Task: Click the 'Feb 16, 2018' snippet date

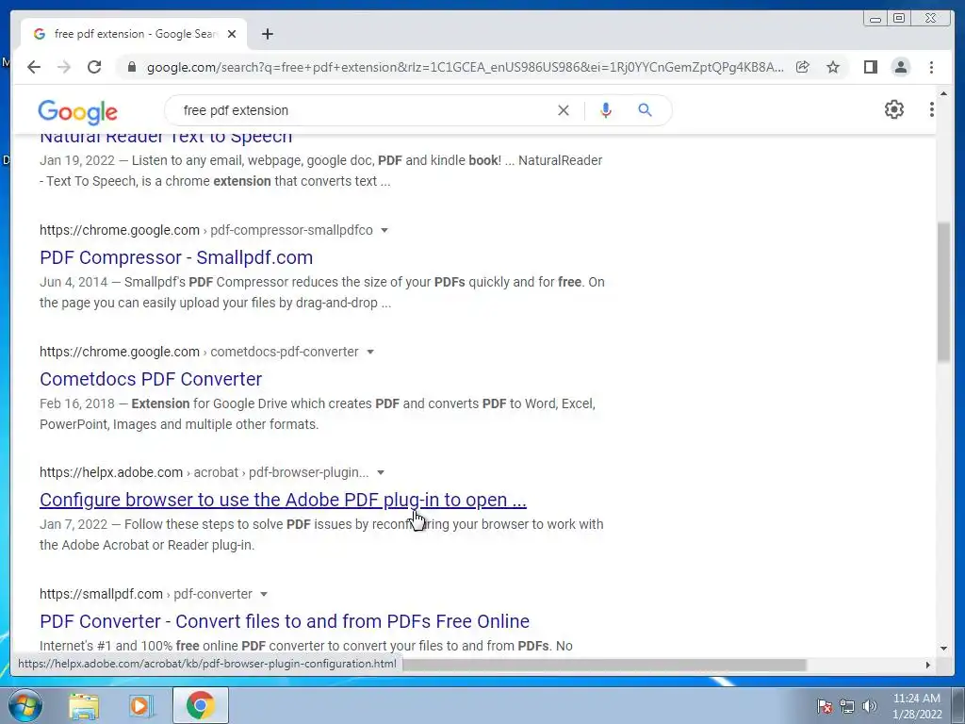Action: coord(77,403)
